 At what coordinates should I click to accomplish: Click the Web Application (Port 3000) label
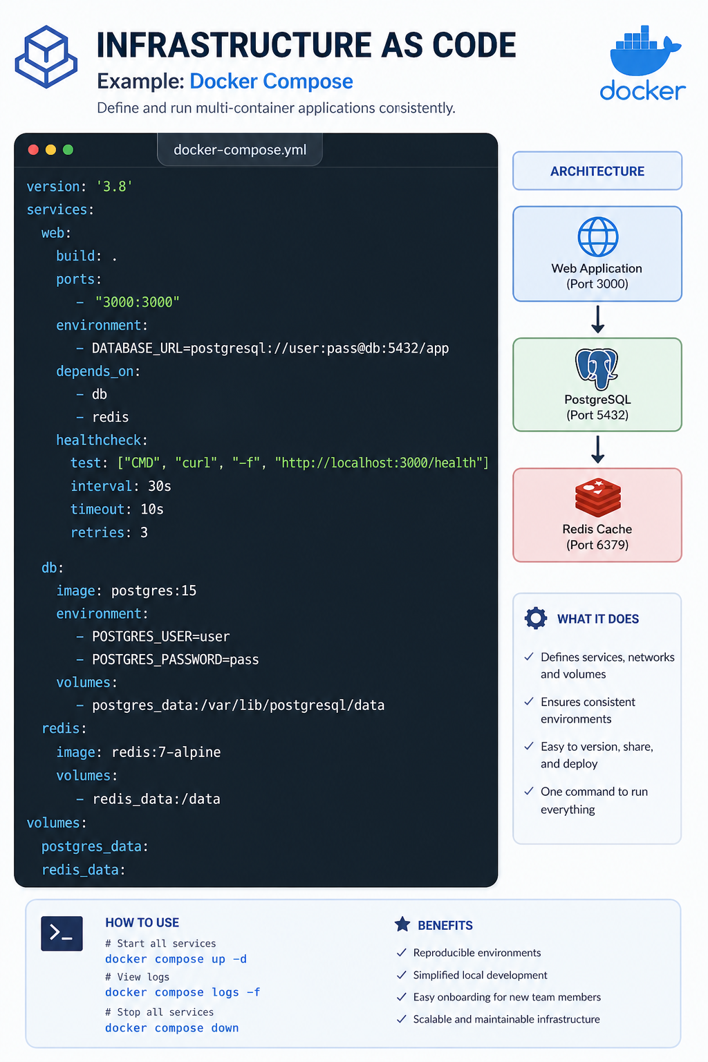597,276
